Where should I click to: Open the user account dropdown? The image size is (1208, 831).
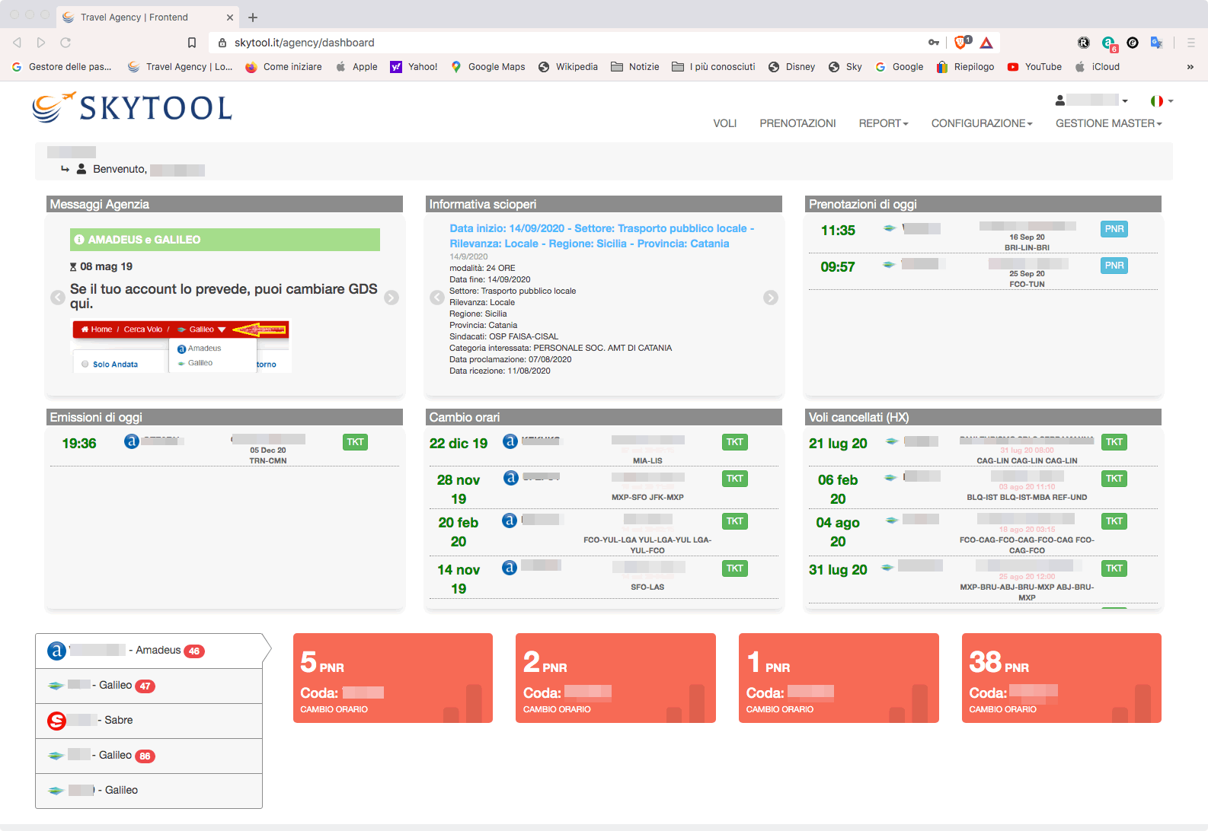[1091, 100]
